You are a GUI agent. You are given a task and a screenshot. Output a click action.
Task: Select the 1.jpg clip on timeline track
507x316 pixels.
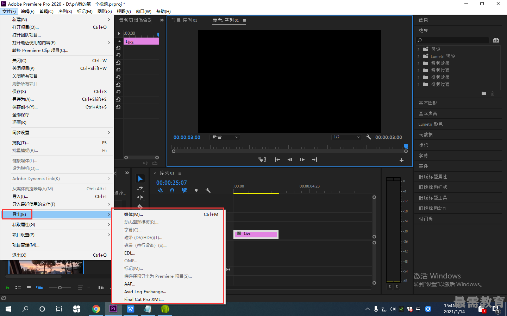256,234
